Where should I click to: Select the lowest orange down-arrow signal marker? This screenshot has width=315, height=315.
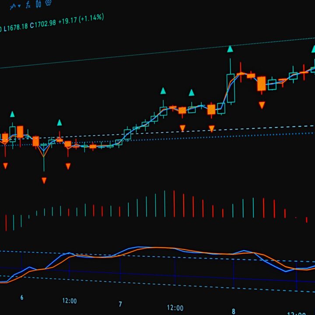click(44, 180)
